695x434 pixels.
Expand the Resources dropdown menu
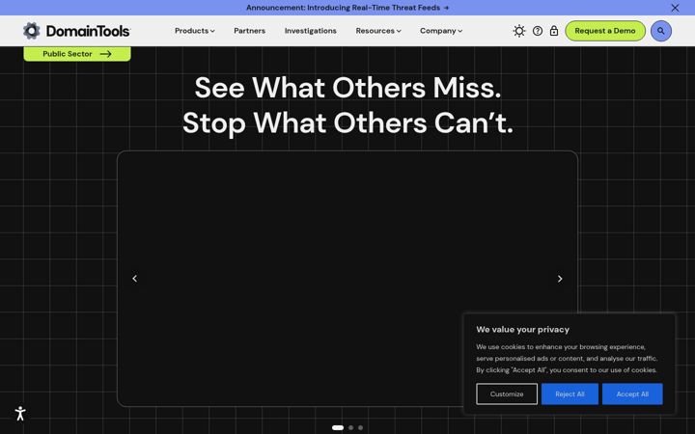(x=378, y=31)
